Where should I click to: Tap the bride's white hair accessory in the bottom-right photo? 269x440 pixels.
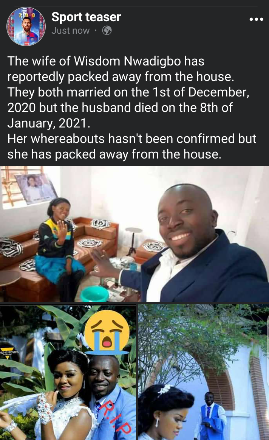[x=165, y=390]
